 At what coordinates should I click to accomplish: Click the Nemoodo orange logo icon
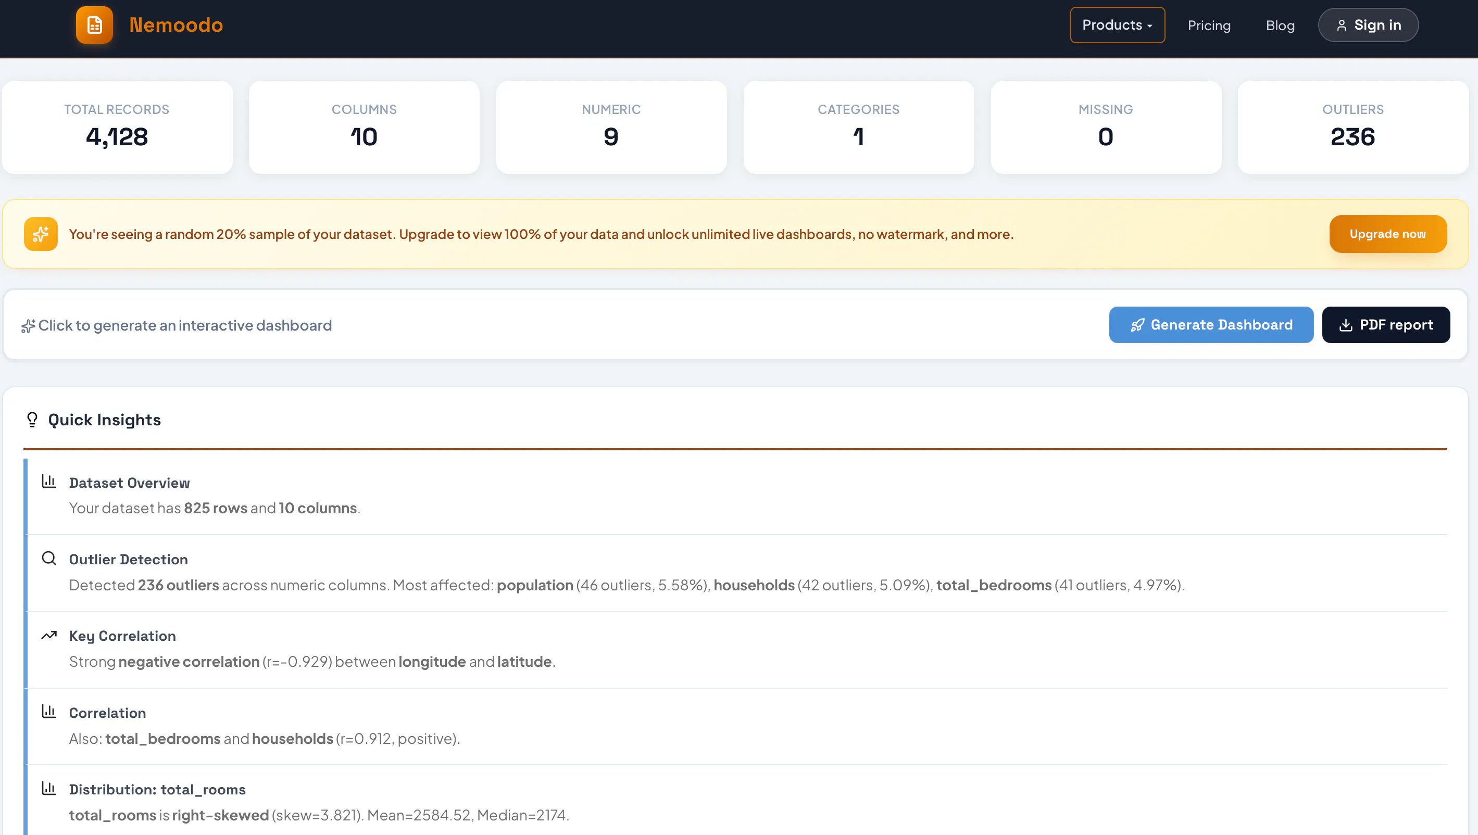[95, 24]
